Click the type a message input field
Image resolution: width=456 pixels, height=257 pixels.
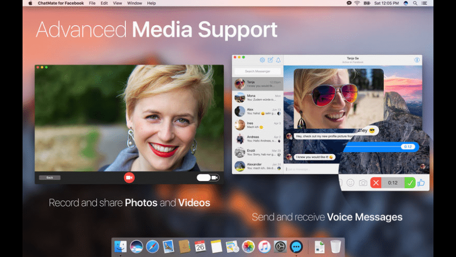pyautogui.click(x=311, y=169)
